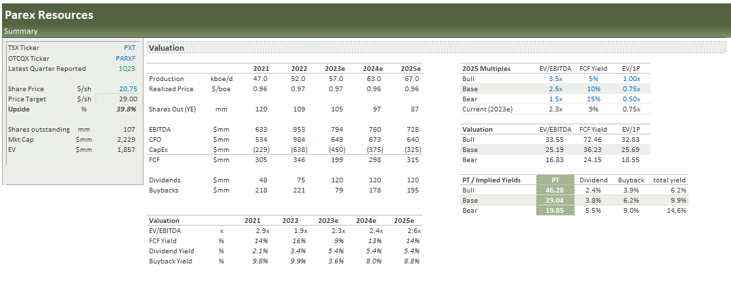The image size is (731, 281).
Task: Click the 2025 Multiples table header
Action: click(486, 69)
